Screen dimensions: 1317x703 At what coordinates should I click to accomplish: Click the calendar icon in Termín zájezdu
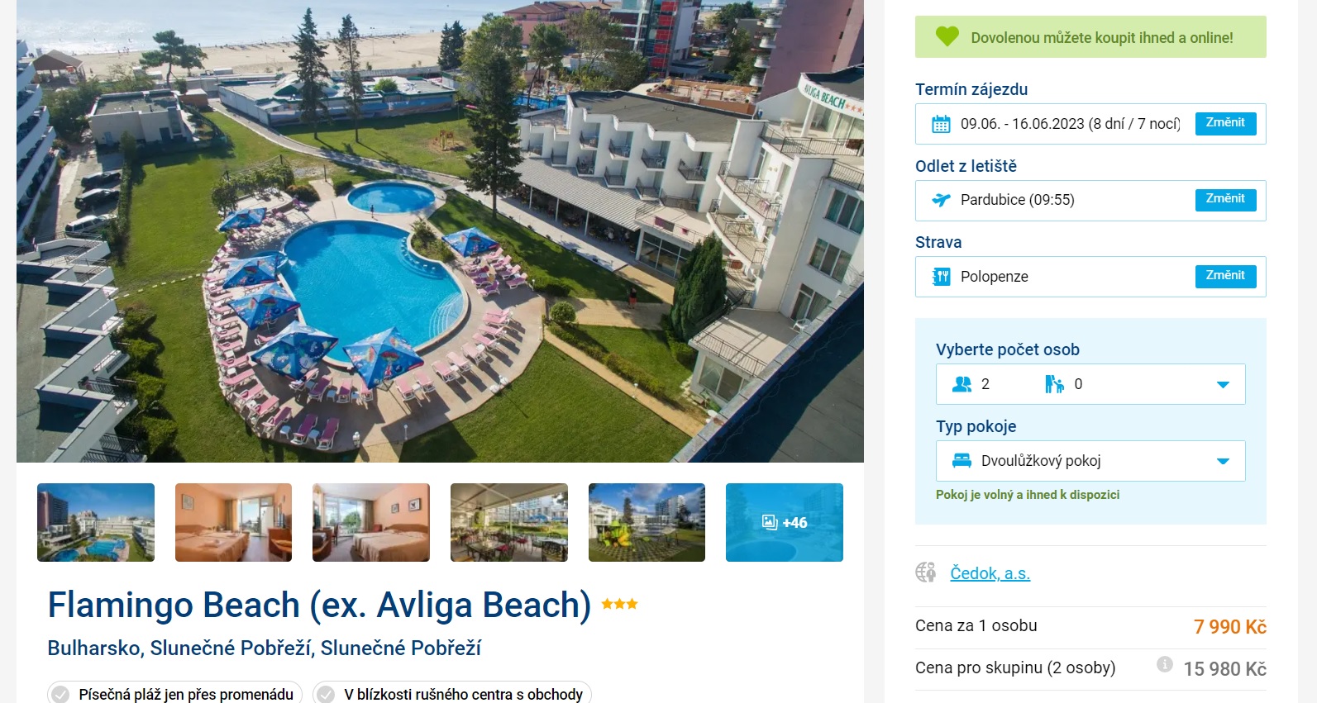pos(941,124)
